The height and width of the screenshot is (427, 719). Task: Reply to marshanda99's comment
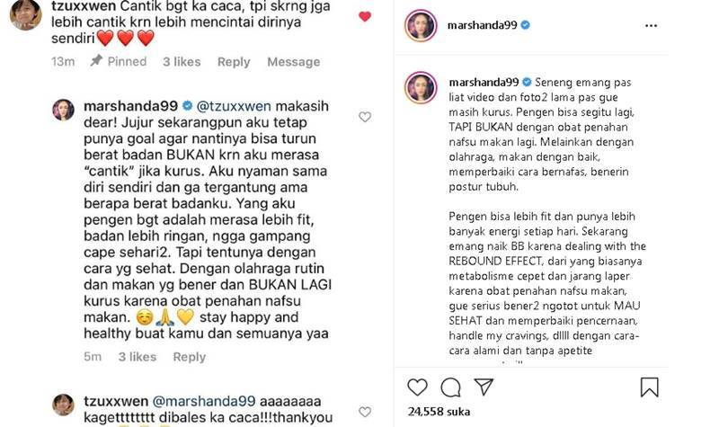click(x=190, y=357)
